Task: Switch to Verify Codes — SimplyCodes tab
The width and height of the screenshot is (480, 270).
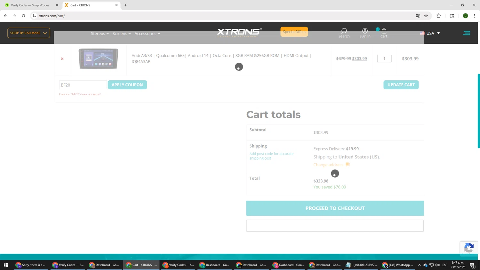Action: click(x=30, y=5)
